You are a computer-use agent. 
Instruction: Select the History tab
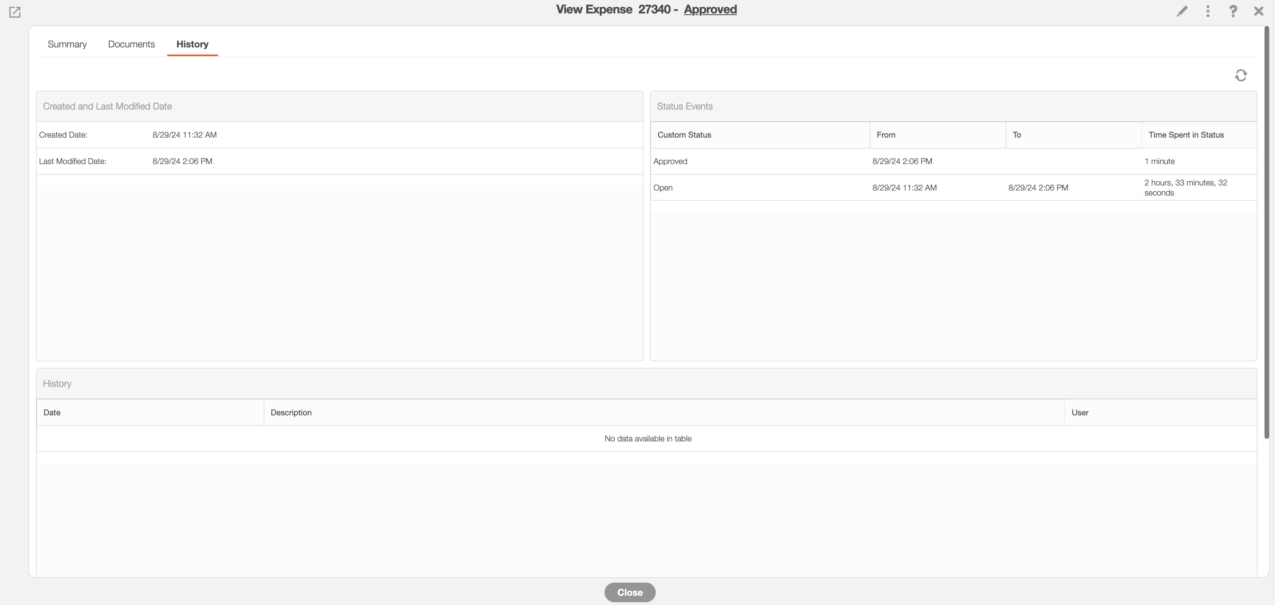pos(192,44)
